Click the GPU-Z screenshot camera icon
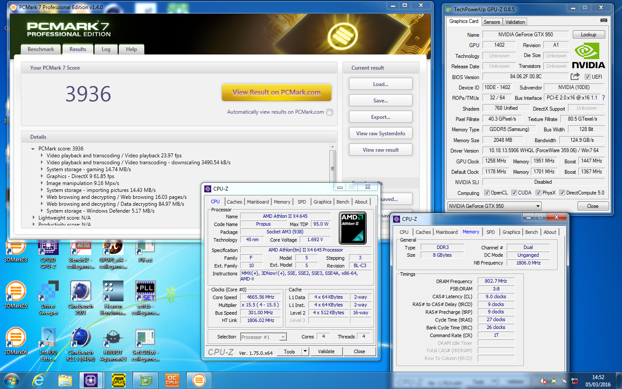This screenshot has width=622, height=389. point(604,20)
